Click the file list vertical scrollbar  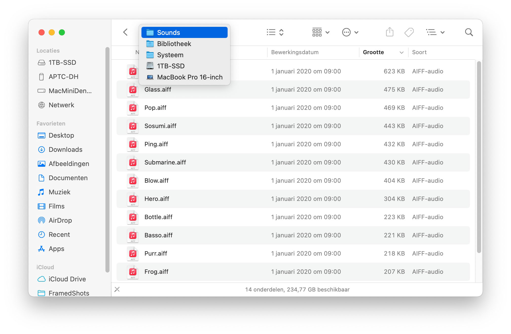[x=479, y=157]
